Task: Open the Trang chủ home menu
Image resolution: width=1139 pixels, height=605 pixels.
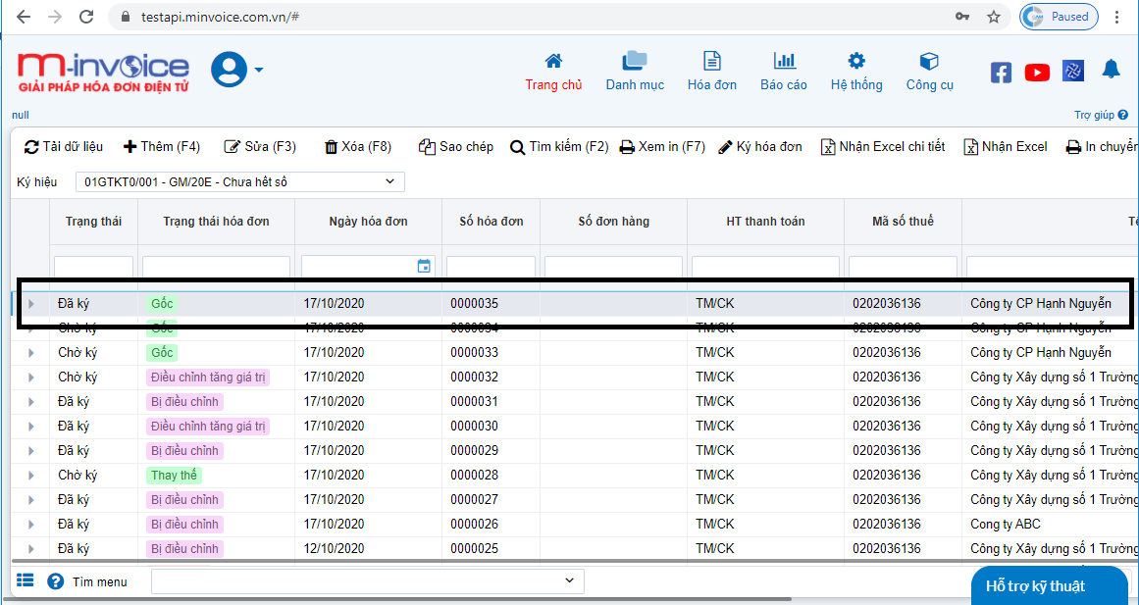Action: (x=553, y=72)
